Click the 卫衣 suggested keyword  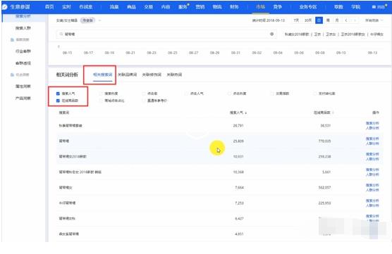[317, 34]
